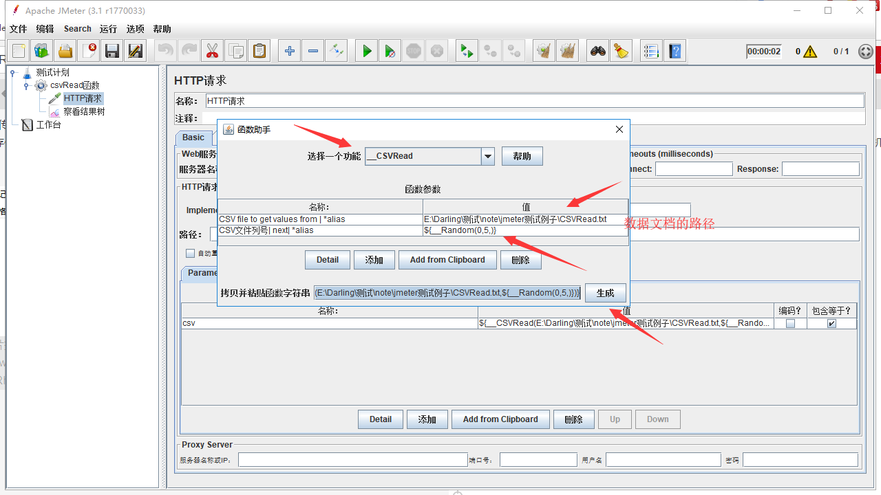Click 添加 button below parameters table
Viewport: 881px width, 495px height.
(x=427, y=419)
